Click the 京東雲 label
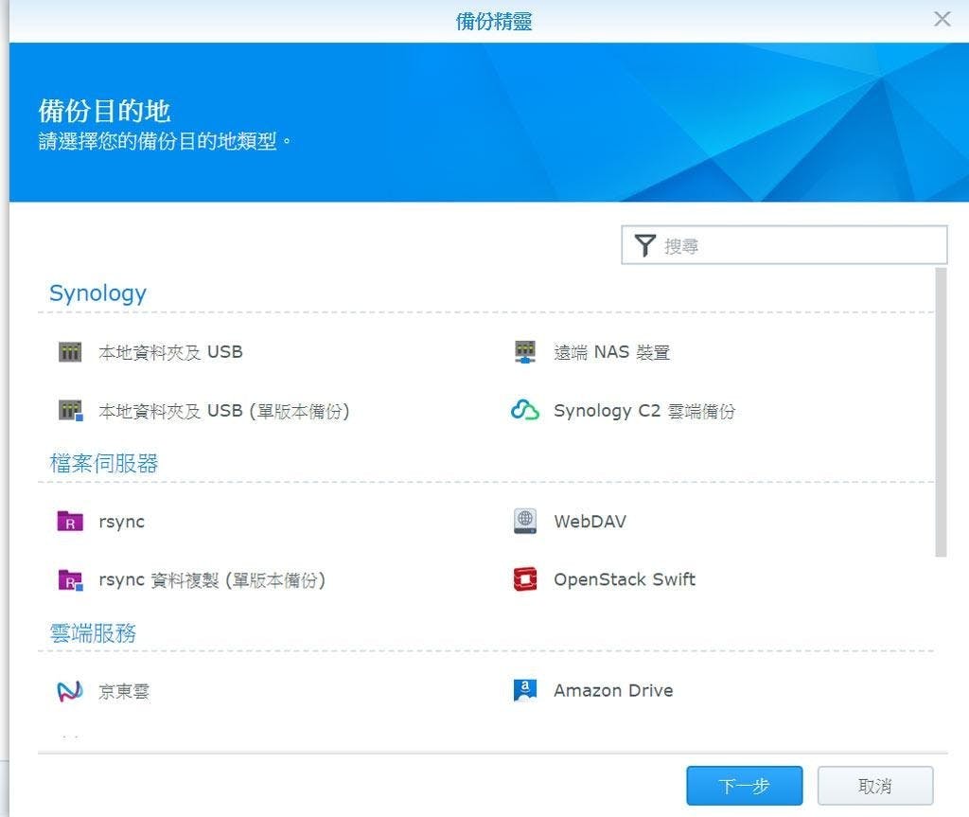Image resolution: width=969 pixels, height=817 pixels. (124, 691)
